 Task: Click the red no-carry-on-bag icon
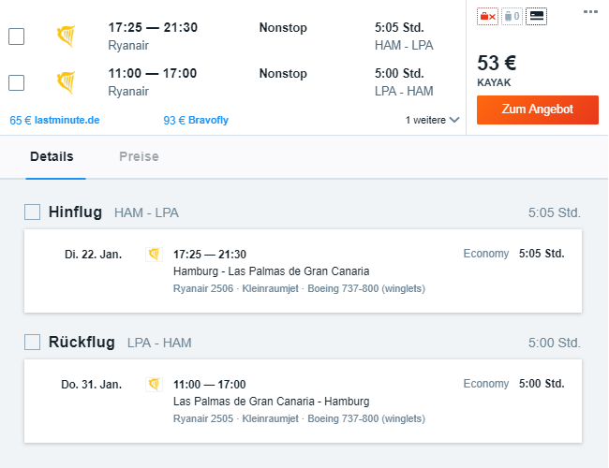coord(487,16)
